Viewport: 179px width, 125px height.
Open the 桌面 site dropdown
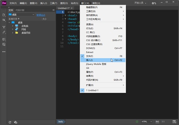click(x=21, y=15)
